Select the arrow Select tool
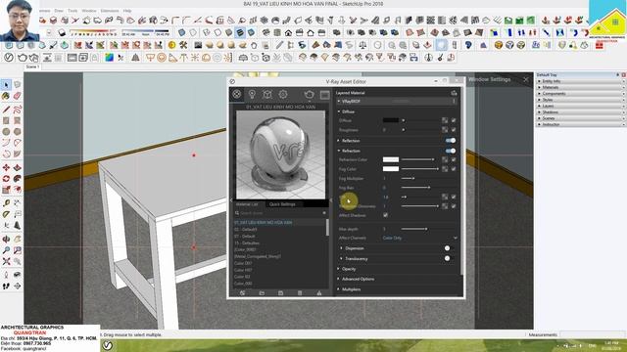Screen dimensions: 627x352 click(x=6, y=85)
